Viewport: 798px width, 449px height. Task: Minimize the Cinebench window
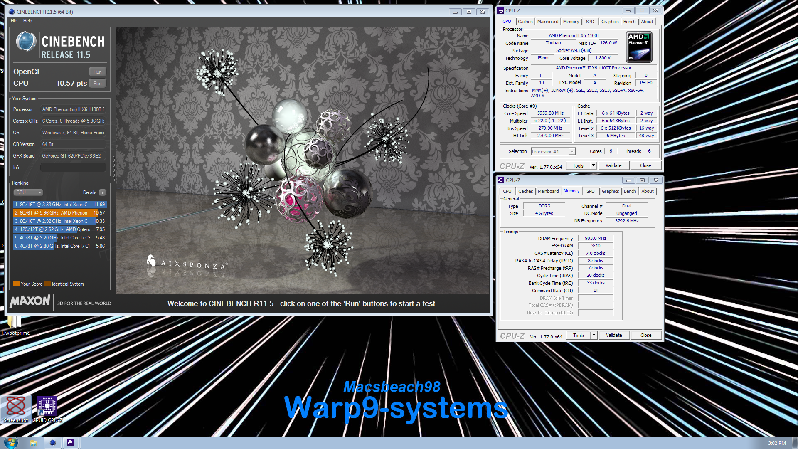pos(455,12)
